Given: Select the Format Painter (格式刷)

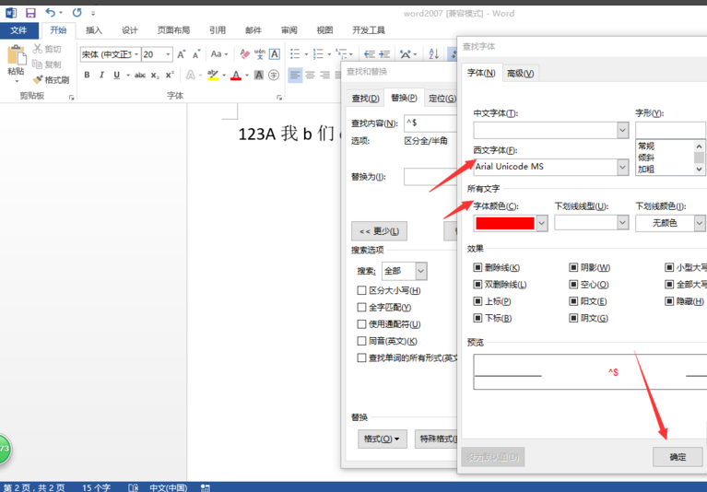Looking at the screenshot, I should pos(51,80).
